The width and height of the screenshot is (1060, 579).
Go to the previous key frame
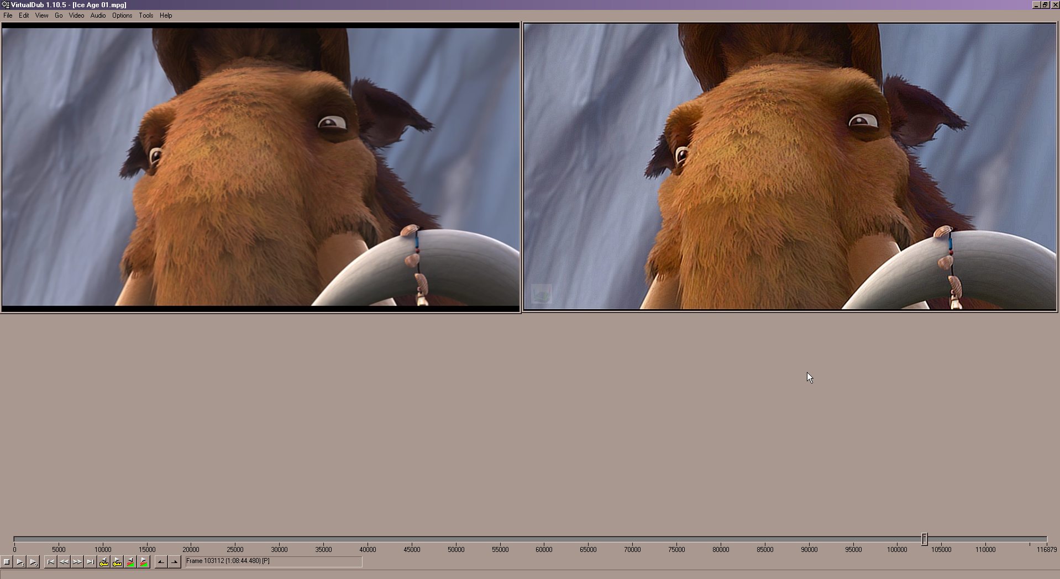pos(104,562)
